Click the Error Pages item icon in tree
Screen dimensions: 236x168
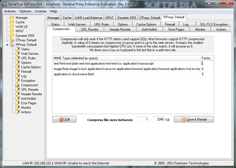[18, 103]
